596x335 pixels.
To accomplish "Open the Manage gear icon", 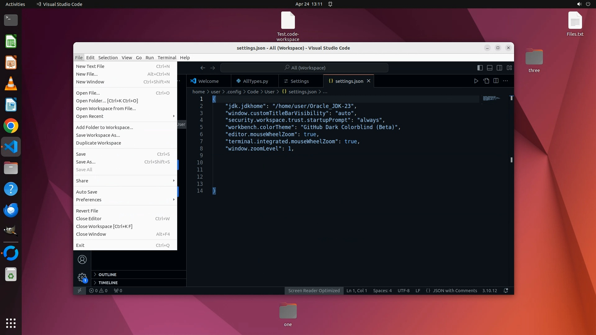I will 82,277.
